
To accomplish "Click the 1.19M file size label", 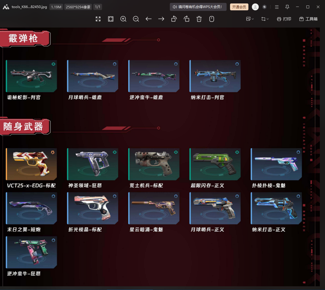I will [56, 7].
